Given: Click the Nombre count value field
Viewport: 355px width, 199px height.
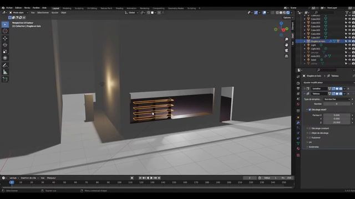Looking at the screenshot, I should [337, 104].
